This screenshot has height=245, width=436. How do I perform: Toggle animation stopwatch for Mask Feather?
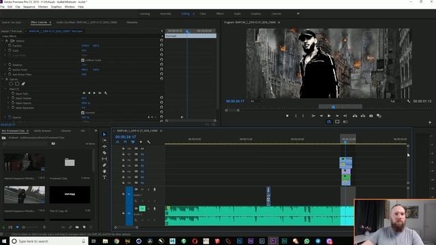coord(13,98)
